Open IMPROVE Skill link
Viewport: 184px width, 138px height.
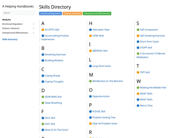tap(100, 51)
